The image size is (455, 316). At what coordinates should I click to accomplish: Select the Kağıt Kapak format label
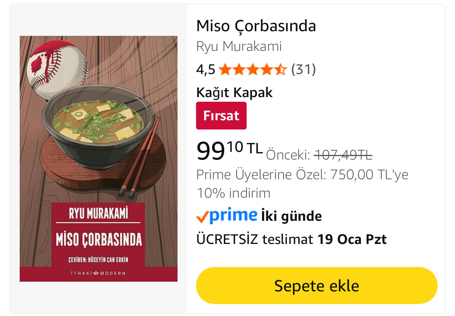(x=234, y=93)
